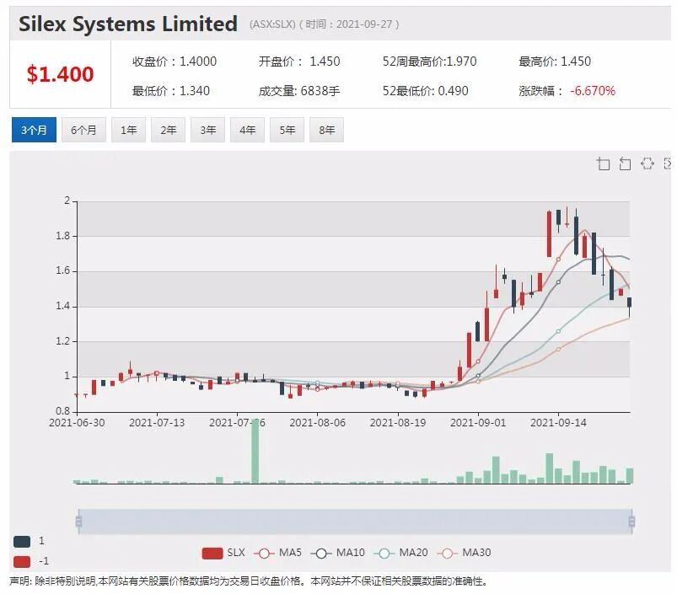Show the 8年 price history
Image resolution: width=677 pixels, height=594 pixels.
[x=326, y=130]
